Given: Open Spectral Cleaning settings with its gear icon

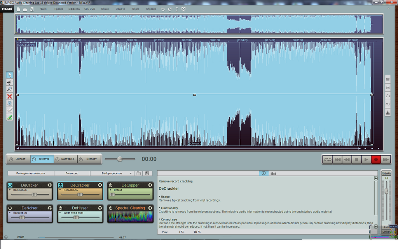Looking at the screenshot, I should [x=150, y=208].
